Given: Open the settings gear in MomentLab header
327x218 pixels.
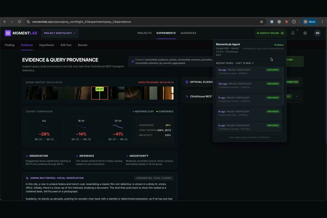Looking at the screenshot, I should (305, 33).
